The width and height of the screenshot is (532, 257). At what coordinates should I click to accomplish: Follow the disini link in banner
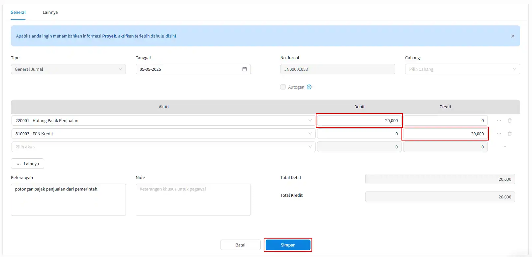[171, 36]
